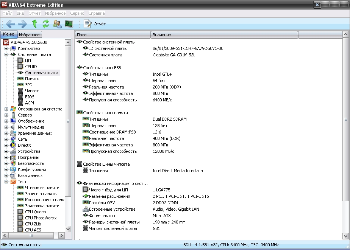The image size is (350, 250).
Task: Expand the Программы node
Action: tap(6, 157)
